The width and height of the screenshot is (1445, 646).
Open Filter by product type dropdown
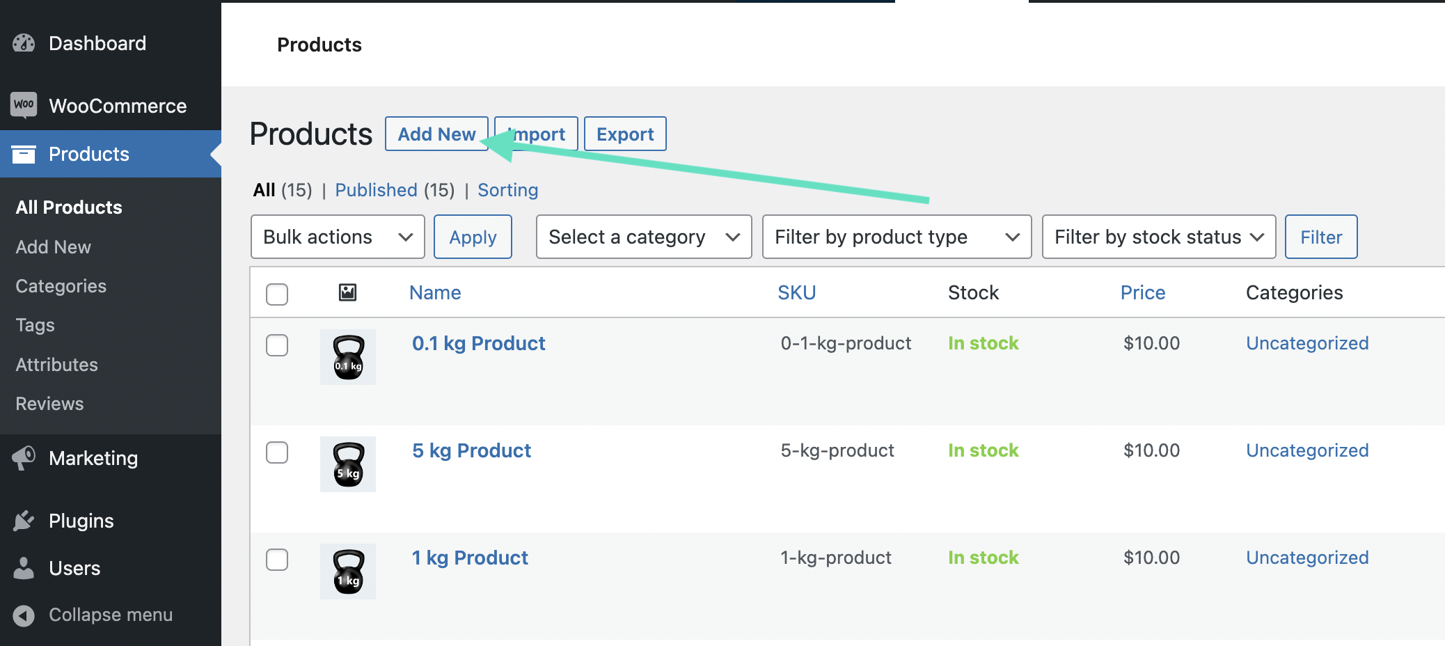coord(896,237)
